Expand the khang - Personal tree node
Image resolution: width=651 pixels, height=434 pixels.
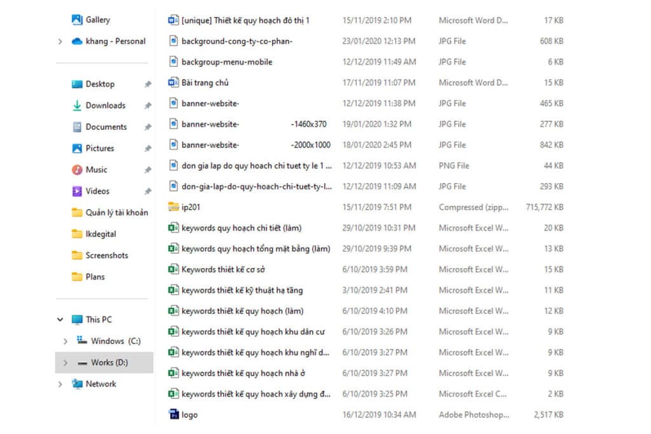(x=60, y=41)
